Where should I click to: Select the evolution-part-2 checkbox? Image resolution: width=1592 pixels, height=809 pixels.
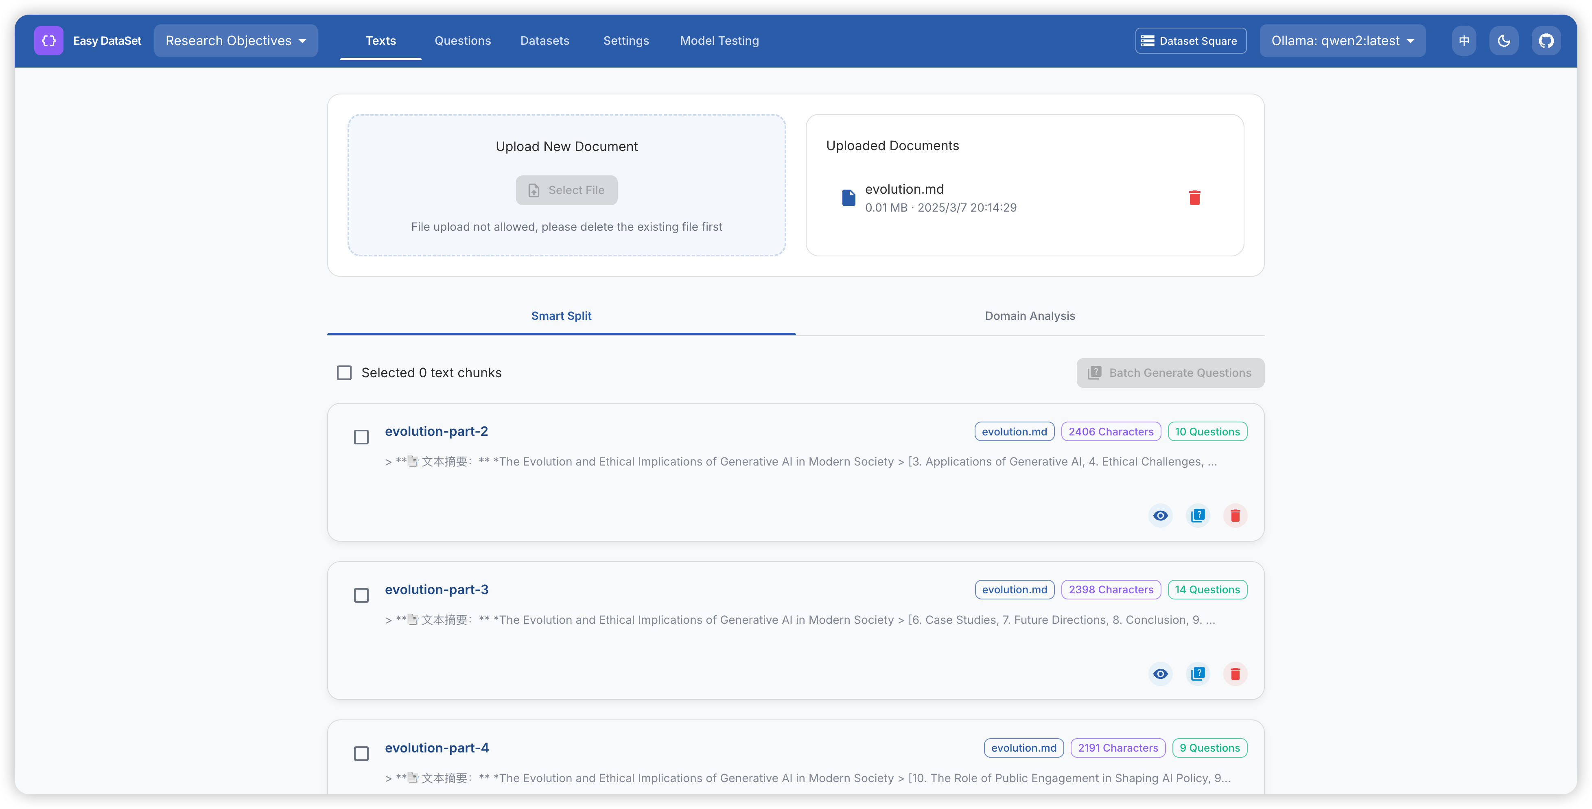tap(361, 437)
